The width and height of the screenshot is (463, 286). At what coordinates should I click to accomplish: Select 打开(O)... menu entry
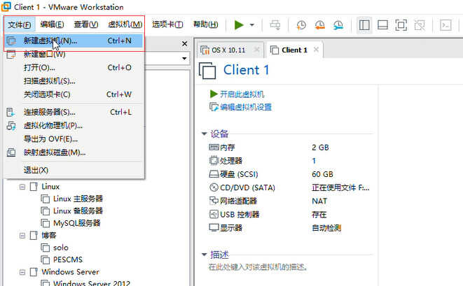click(74, 68)
